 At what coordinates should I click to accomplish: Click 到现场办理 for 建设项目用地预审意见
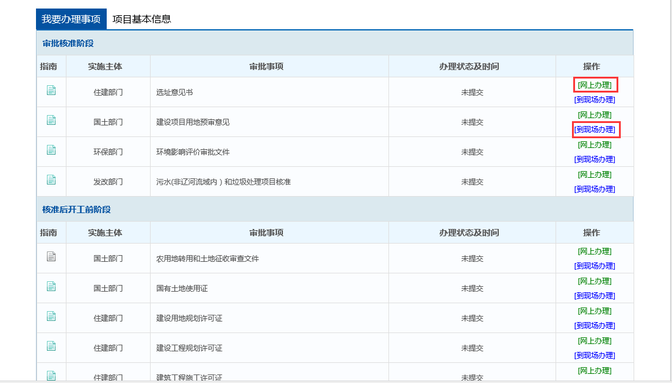coord(595,130)
